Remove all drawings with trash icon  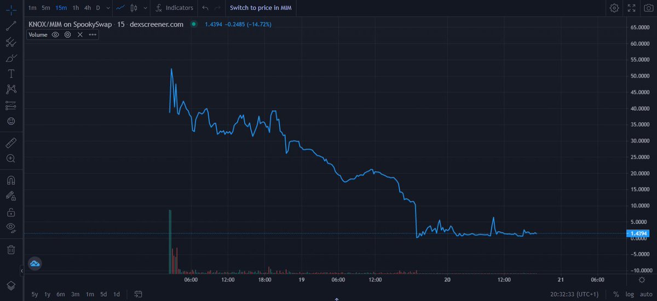tap(10, 250)
